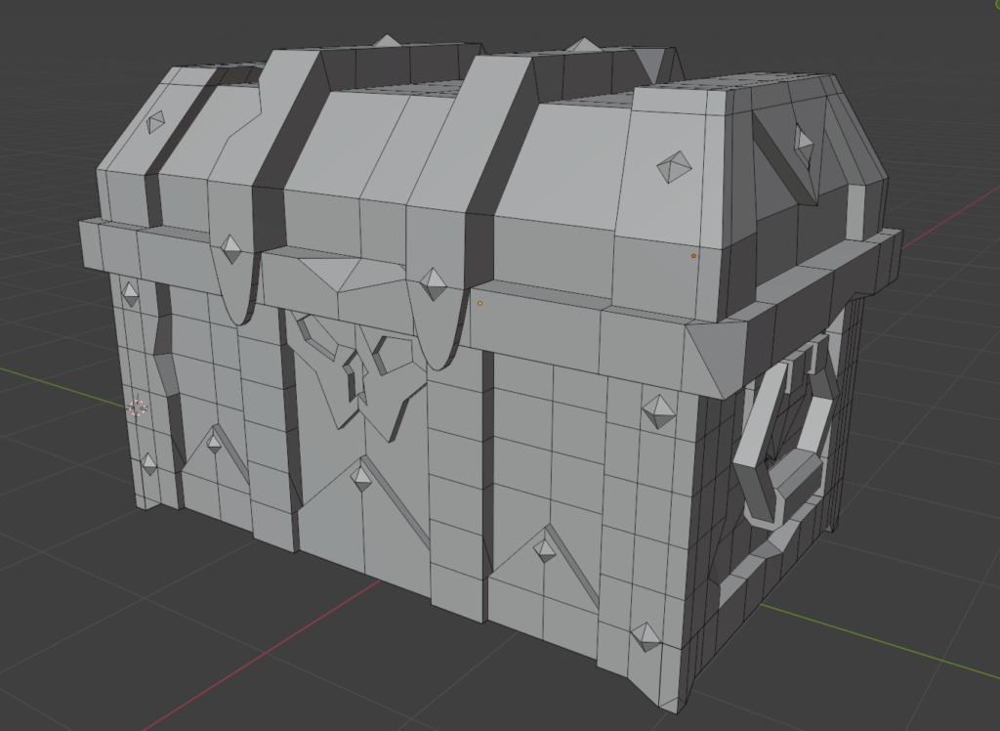Click the 3D cursor on the chest's left edge

pyautogui.click(x=138, y=408)
